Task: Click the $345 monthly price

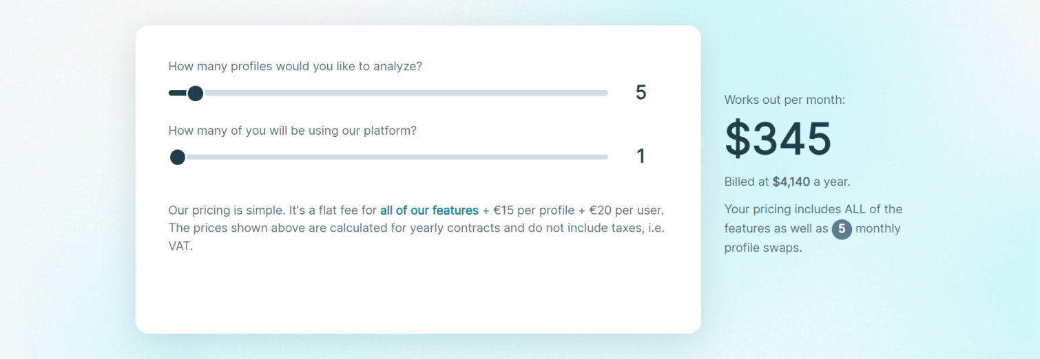Action: [778, 139]
